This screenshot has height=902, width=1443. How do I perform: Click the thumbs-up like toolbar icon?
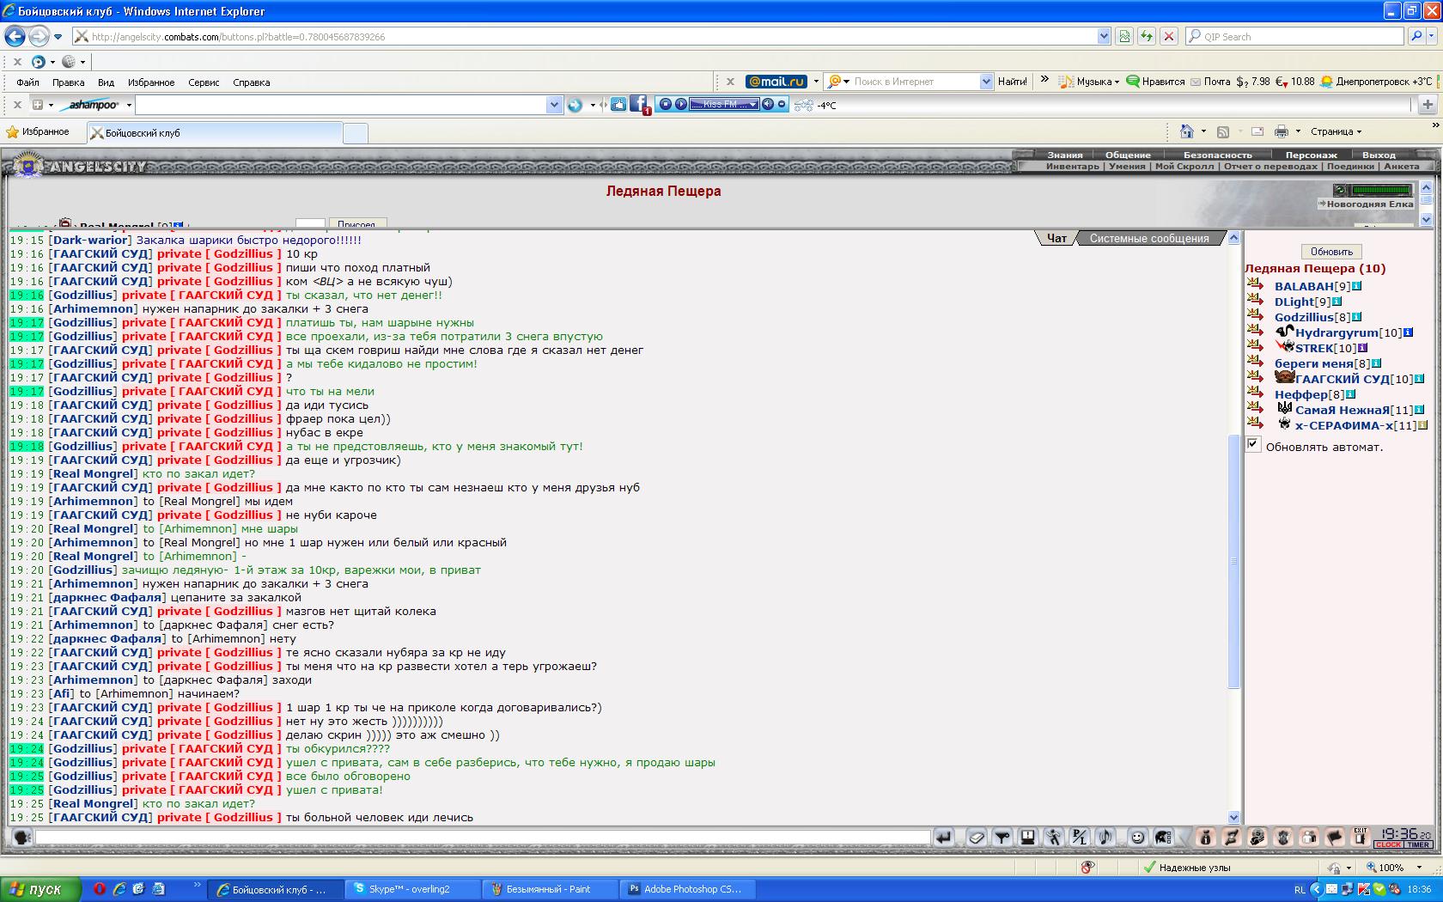click(x=618, y=105)
